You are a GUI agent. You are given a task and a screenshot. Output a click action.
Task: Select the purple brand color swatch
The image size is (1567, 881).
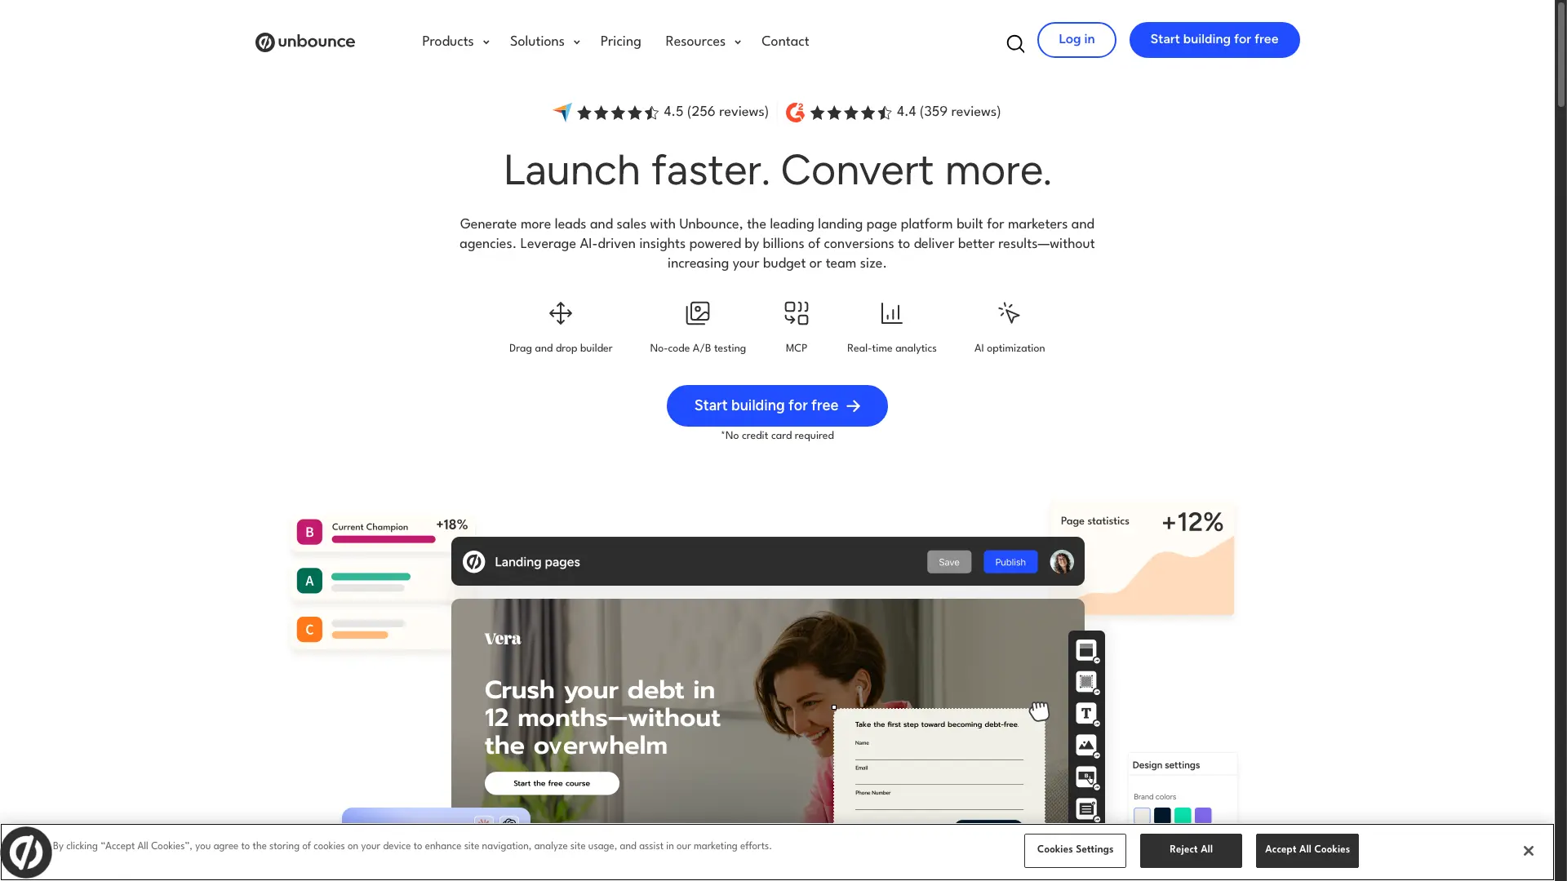(1203, 815)
